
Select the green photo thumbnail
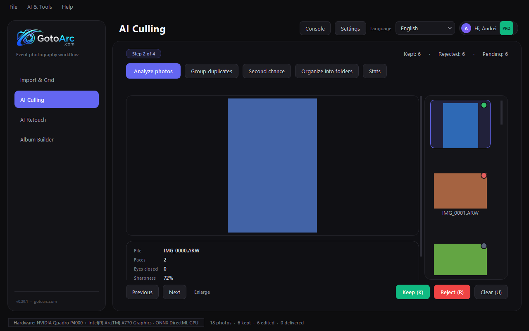point(460,259)
